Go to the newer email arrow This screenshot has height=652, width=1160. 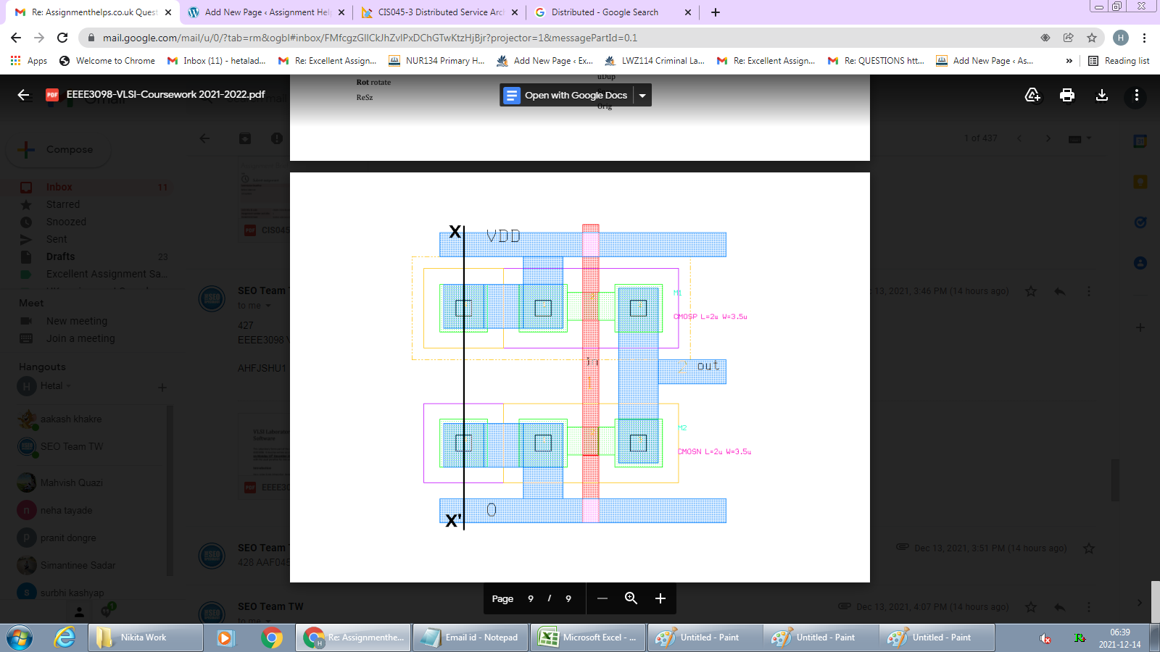(1019, 138)
